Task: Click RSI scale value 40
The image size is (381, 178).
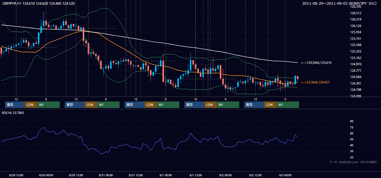Action: (351, 145)
